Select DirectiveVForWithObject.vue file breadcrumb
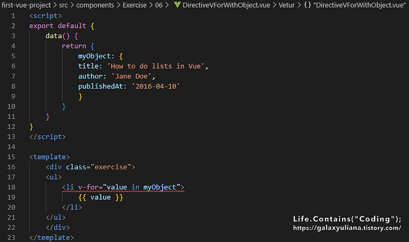The height and width of the screenshot is (242, 409). (226, 5)
